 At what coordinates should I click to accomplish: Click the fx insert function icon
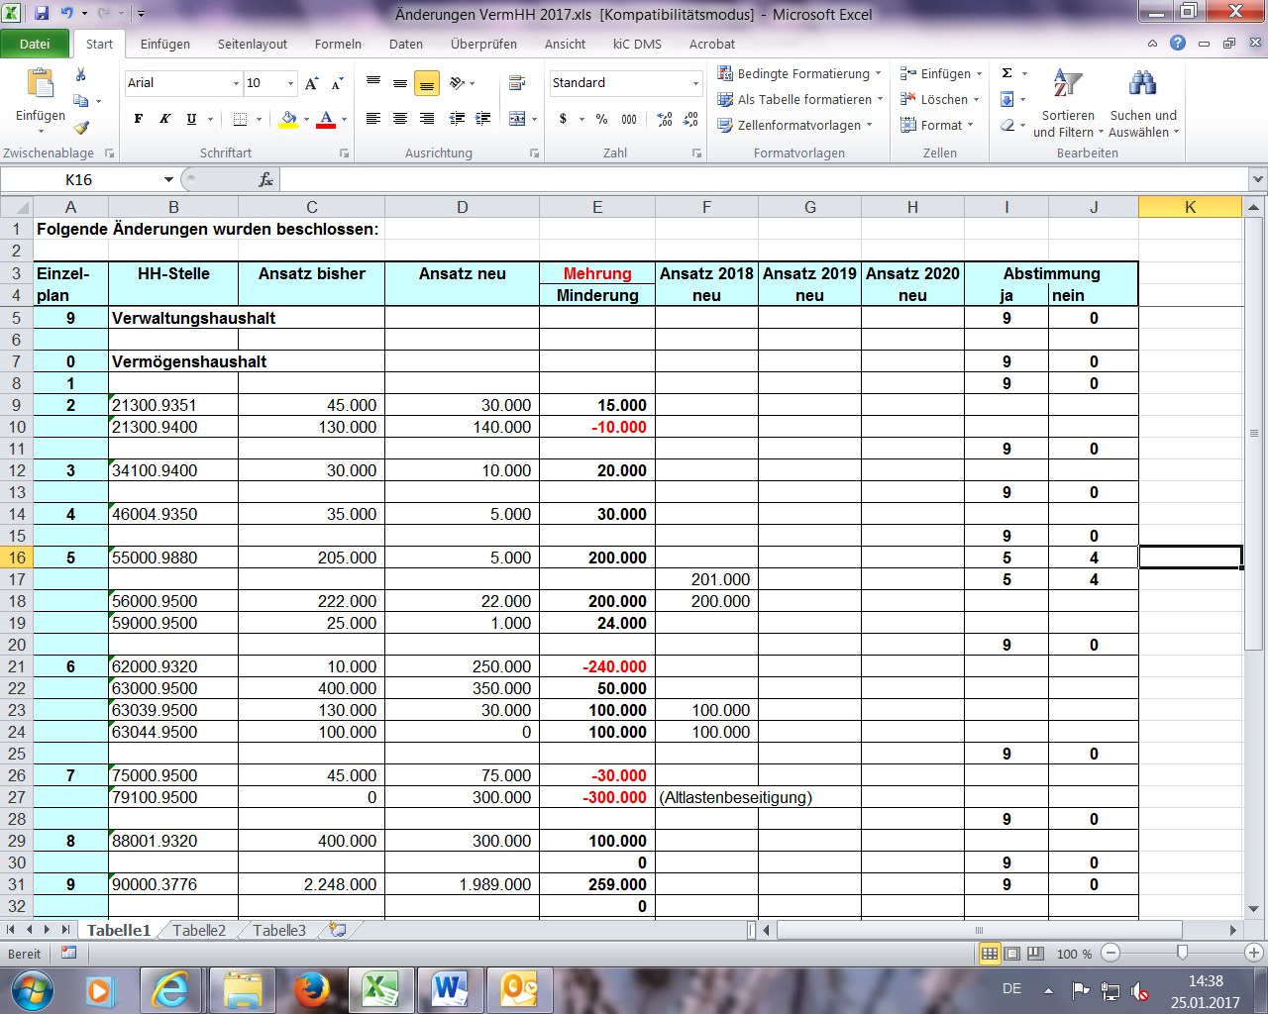click(265, 179)
